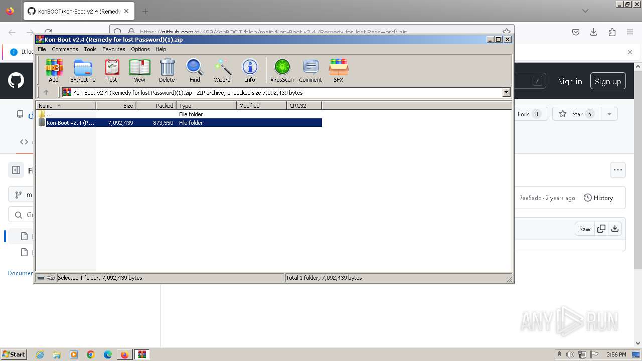The height and width of the screenshot is (361, 642).
Task: Sort by the Name column header
Action: [x=66, y=105]
